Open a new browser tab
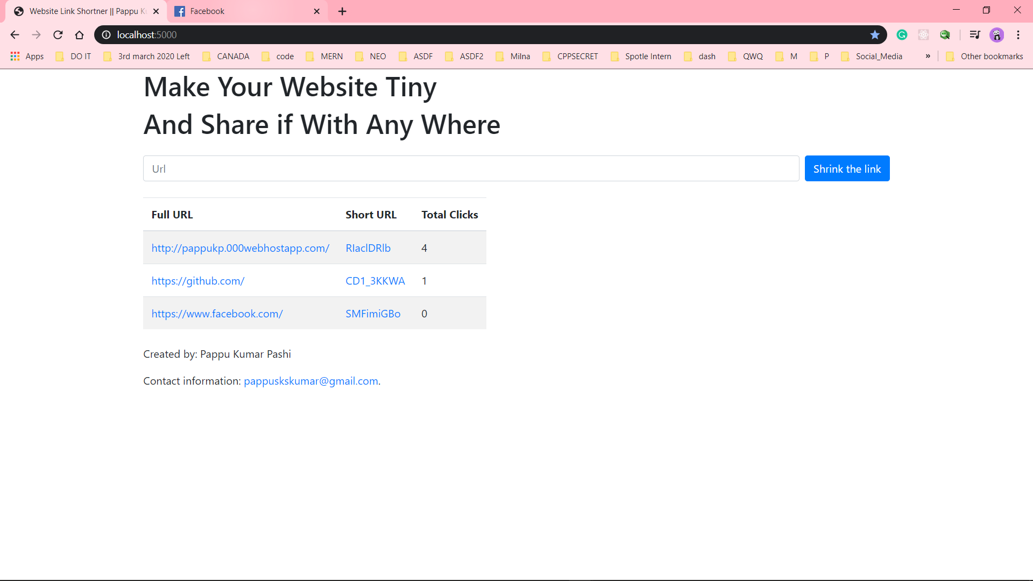Image resolution: width=1033 pixels, height=581 pixels. [x=342, y=11]
